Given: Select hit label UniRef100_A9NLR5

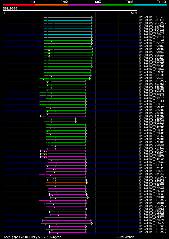Looking at the screenshot, I should [152, 107].
